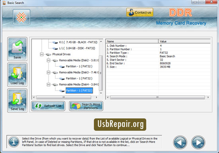This screenshot has height=153, width=219.
Task: Proceed with the Next arrow button
Action: pos(198,142)
